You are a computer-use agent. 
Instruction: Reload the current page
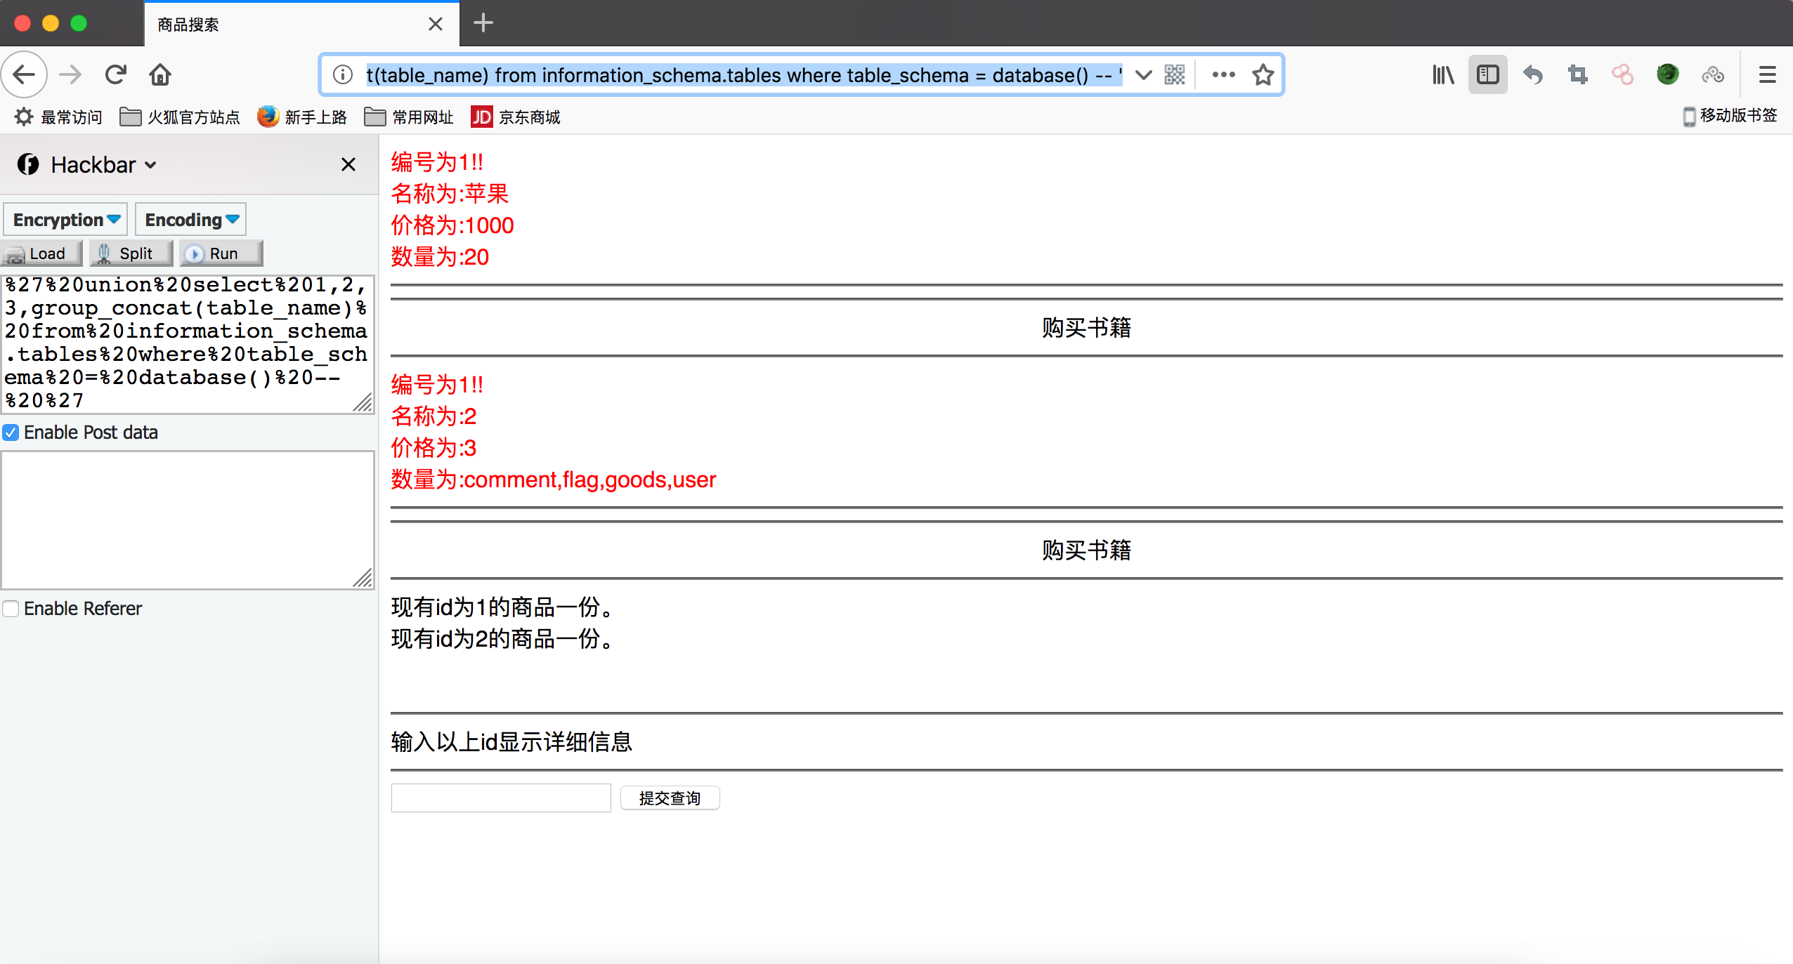(115, 74)
